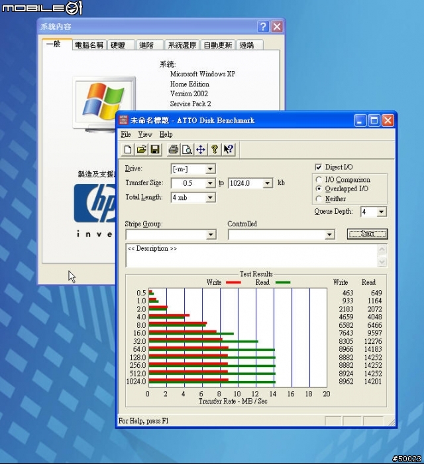This screenshot has width=424, height=464.
Task: Open the Transfer Size 0.5 dropdown
Action: [x=210, y=183]
